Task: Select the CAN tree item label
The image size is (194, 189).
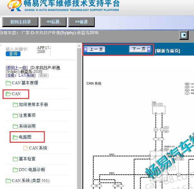Action: click(x=16, y=94)
